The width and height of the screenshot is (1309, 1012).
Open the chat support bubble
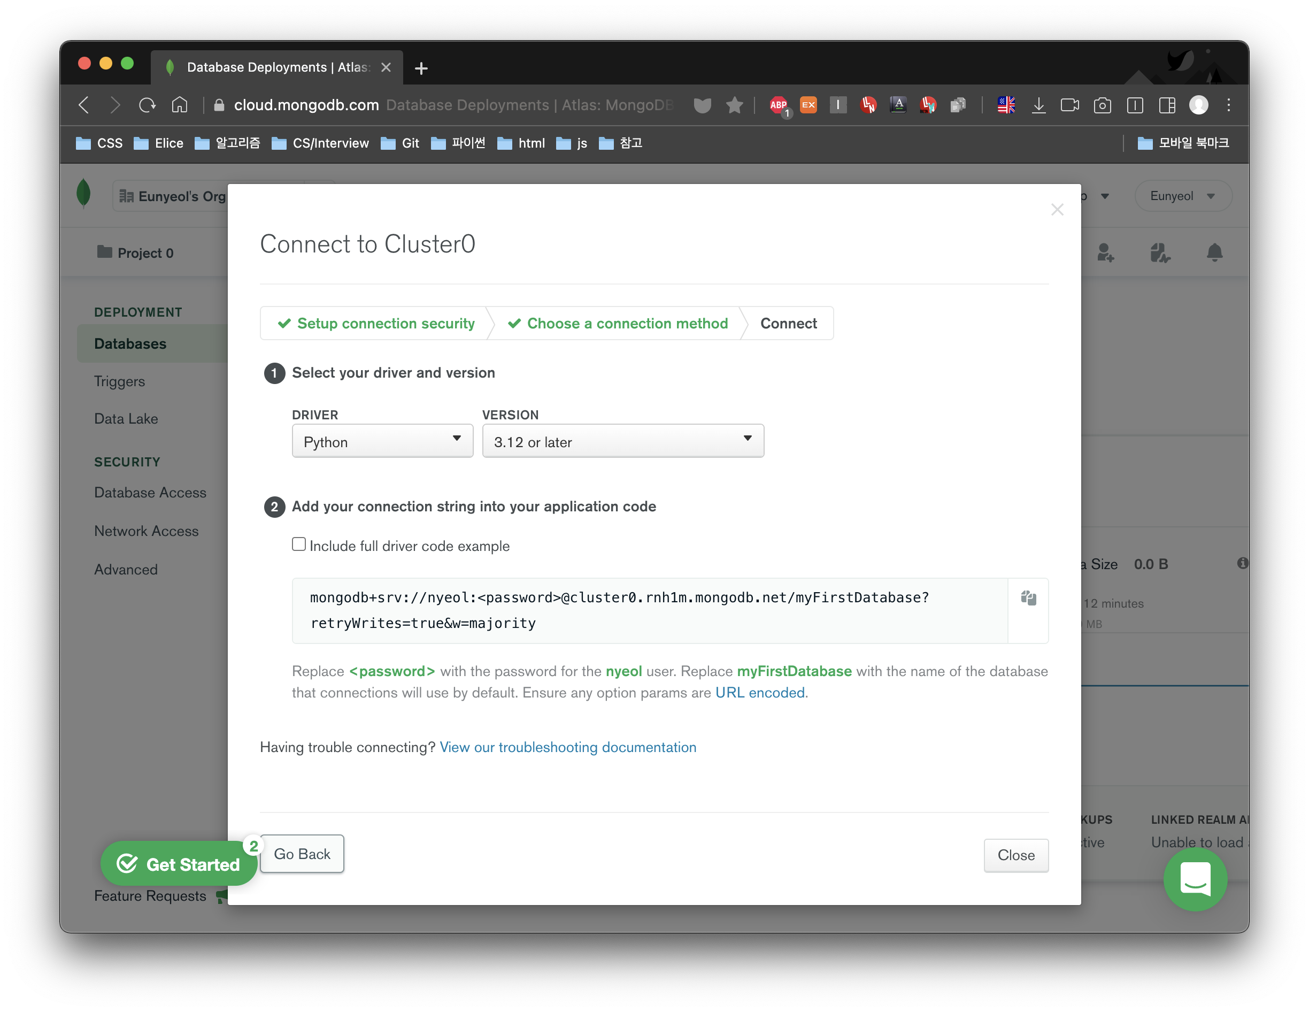tap(1195, 878)
